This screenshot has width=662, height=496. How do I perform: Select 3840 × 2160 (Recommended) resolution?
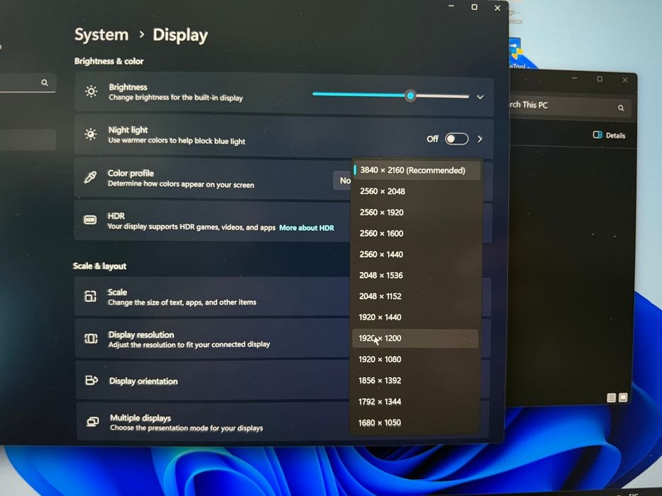click(x=416, y=170)
